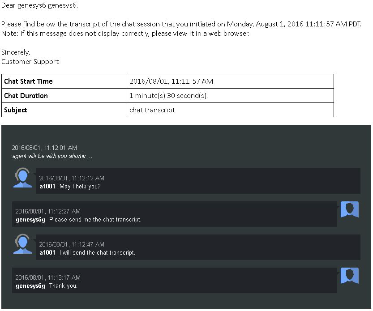The image size is (373, 311).
Task: Click the "agent will be with you shortly" notice
Action: tap(52, 156)
